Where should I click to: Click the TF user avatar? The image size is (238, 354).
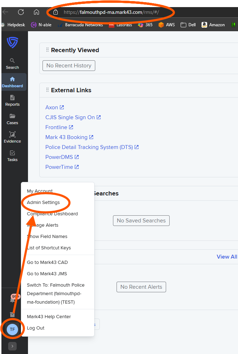pos(12,330)
